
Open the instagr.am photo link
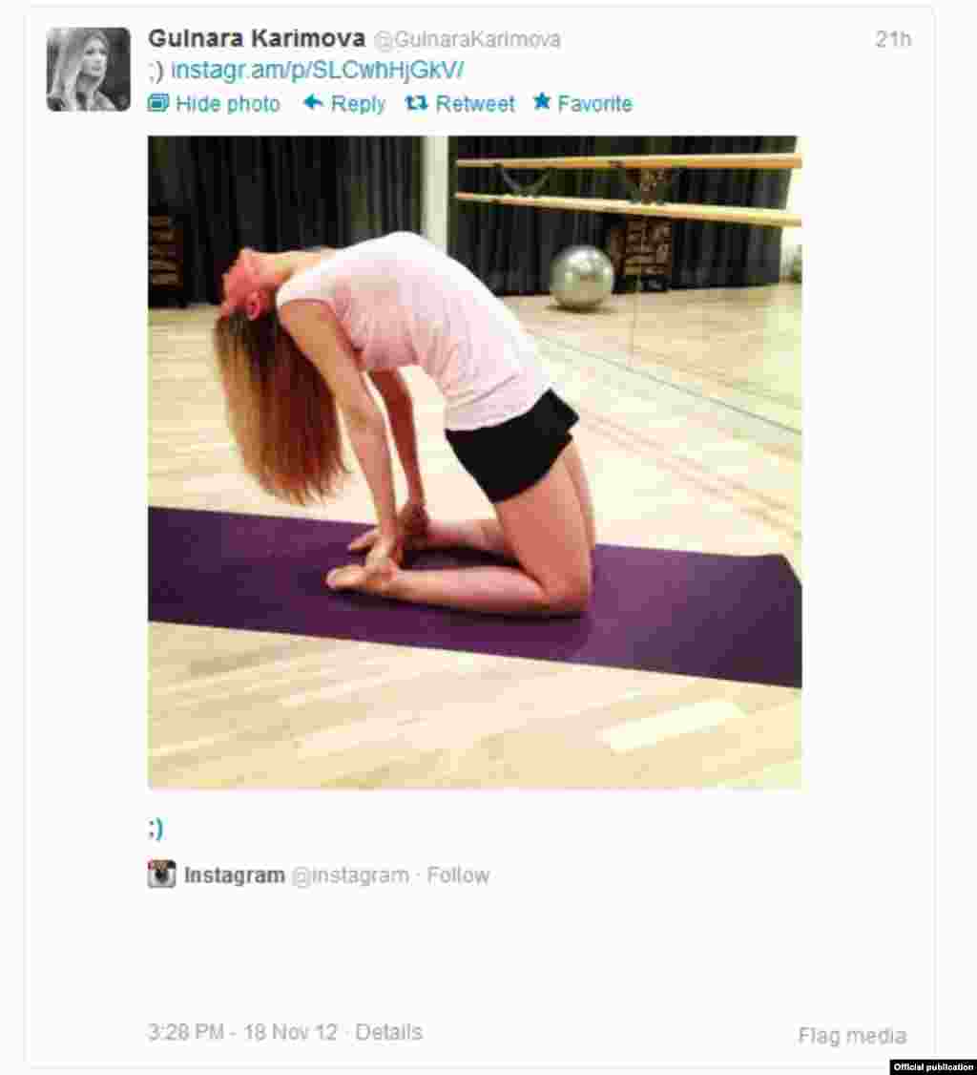pos(318,70)
